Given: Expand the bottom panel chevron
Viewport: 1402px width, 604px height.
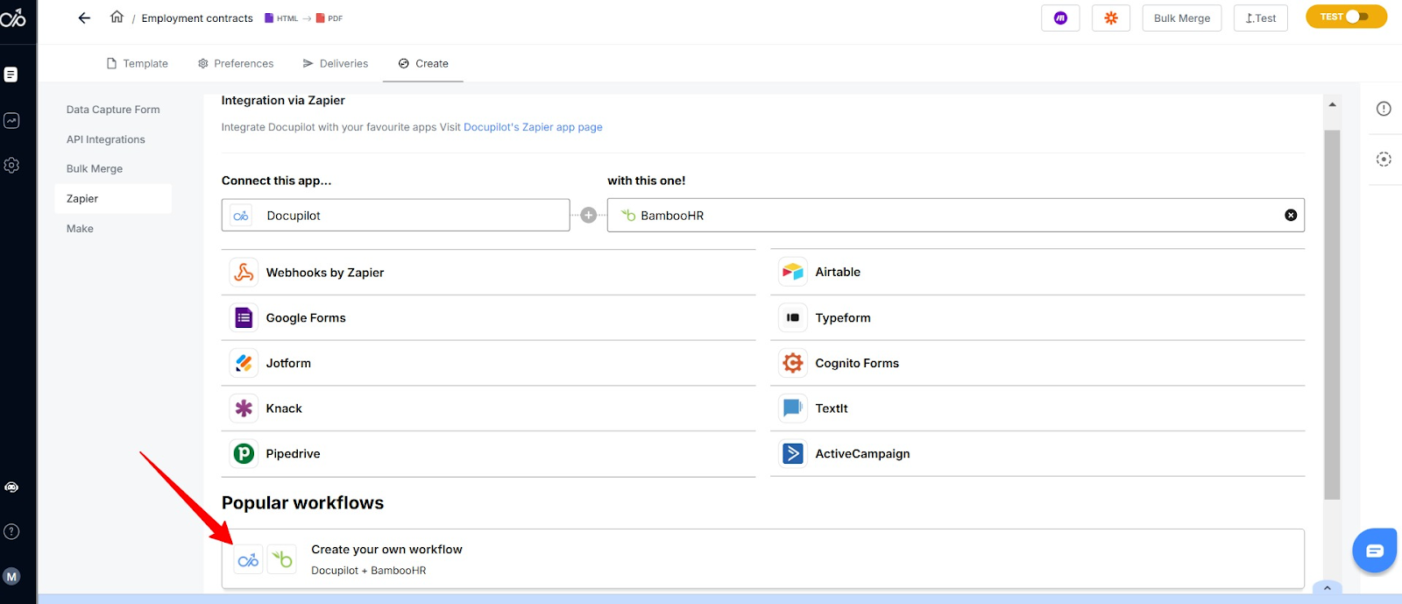Looking at the screenshot, I should [1327, 588].
